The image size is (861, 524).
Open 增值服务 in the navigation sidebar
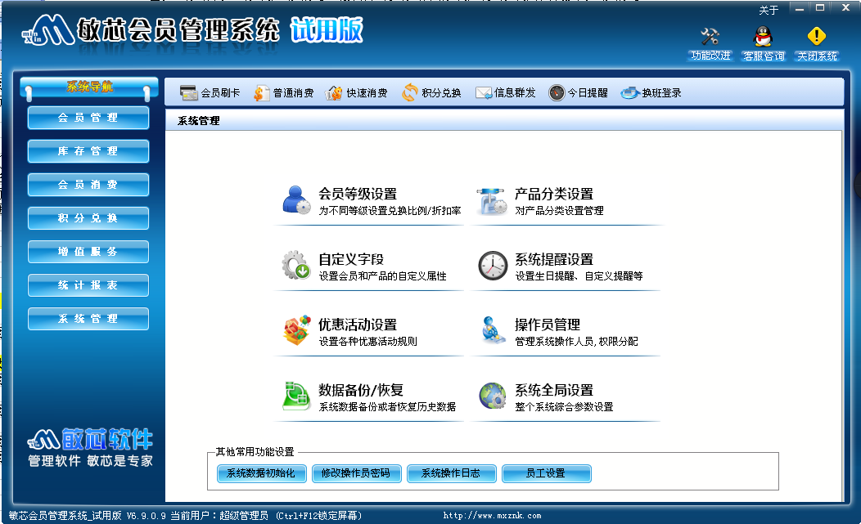(x=88, y=252)
